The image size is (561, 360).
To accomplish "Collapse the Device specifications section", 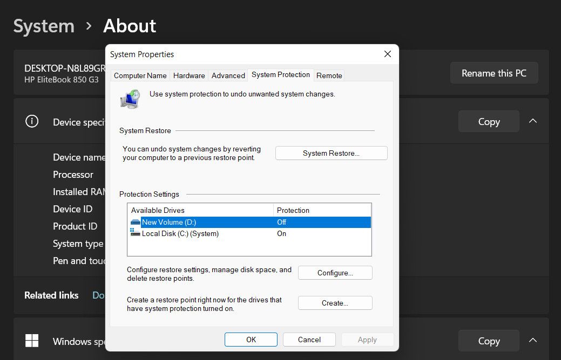I will point(533,121).
